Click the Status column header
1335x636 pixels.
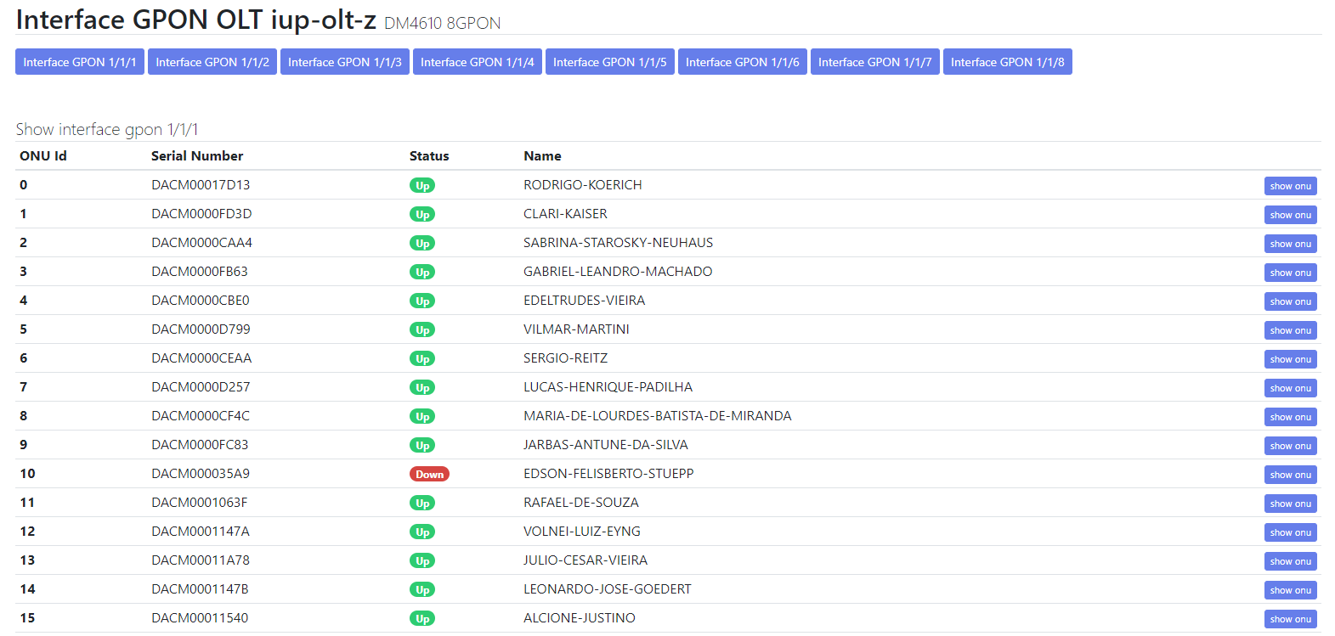429,156
